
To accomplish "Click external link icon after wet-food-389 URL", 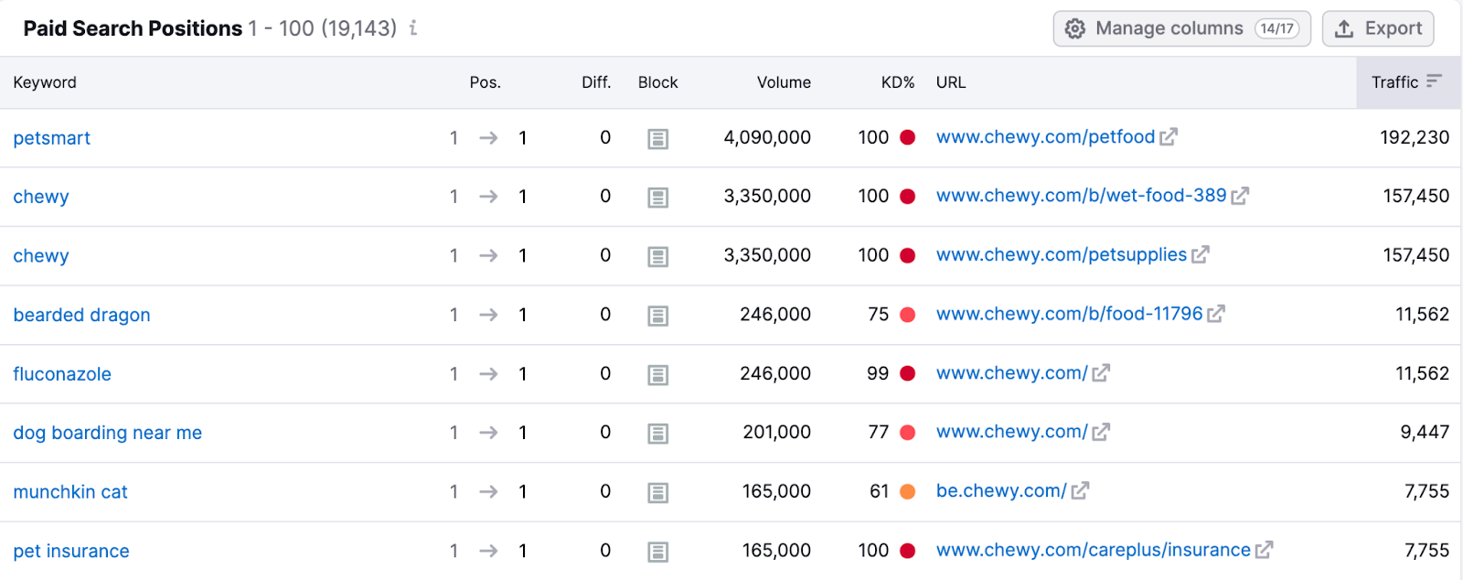I will click(x=1240, y=196).
